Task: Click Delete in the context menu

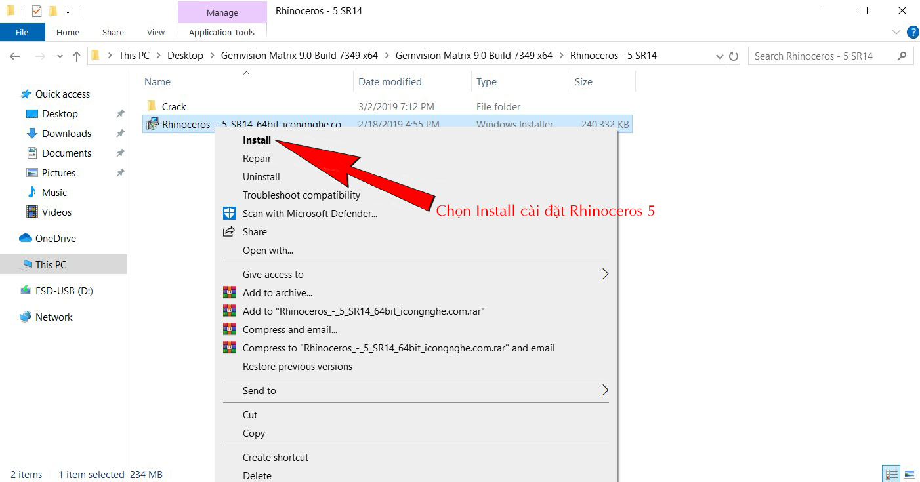Action: click(x=257, y=475)
